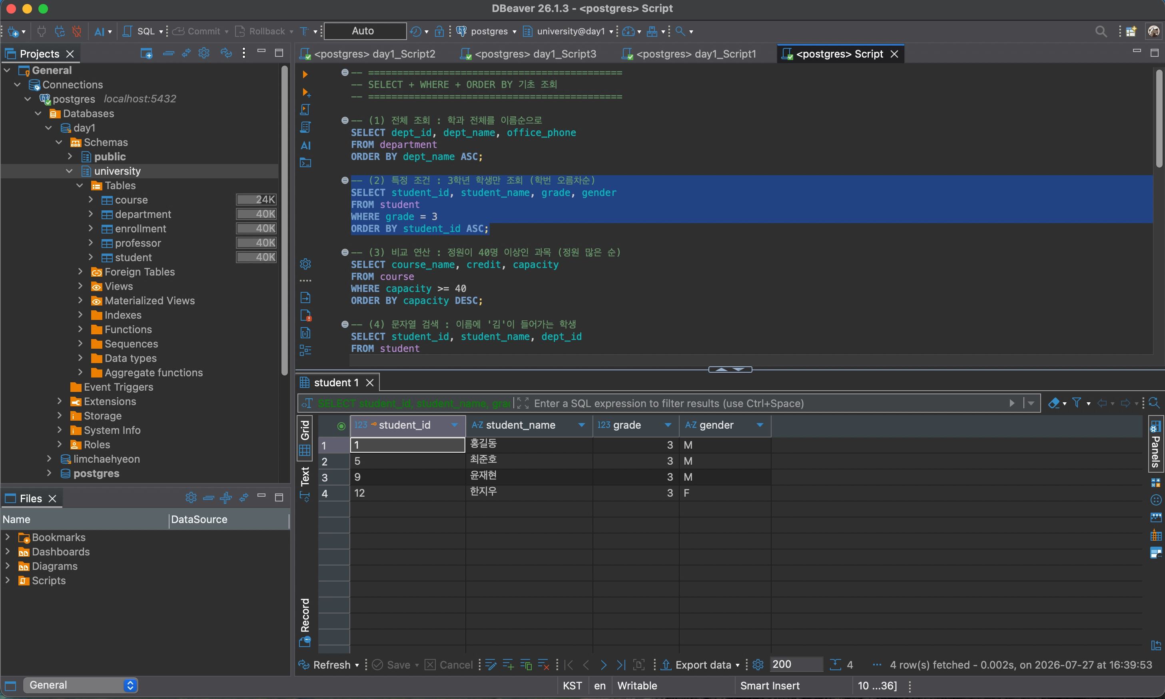Switch results view to Grid mode

305,437
